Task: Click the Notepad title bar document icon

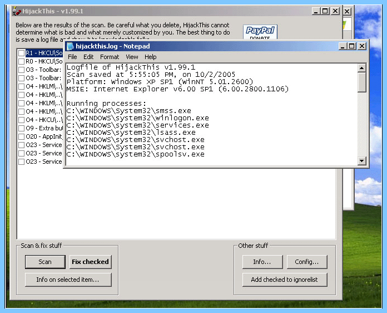Action: tap(71, 46)
